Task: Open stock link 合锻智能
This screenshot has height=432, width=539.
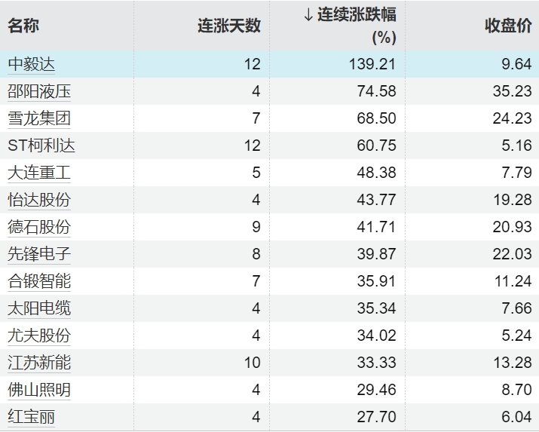Action: click(39, 281)
